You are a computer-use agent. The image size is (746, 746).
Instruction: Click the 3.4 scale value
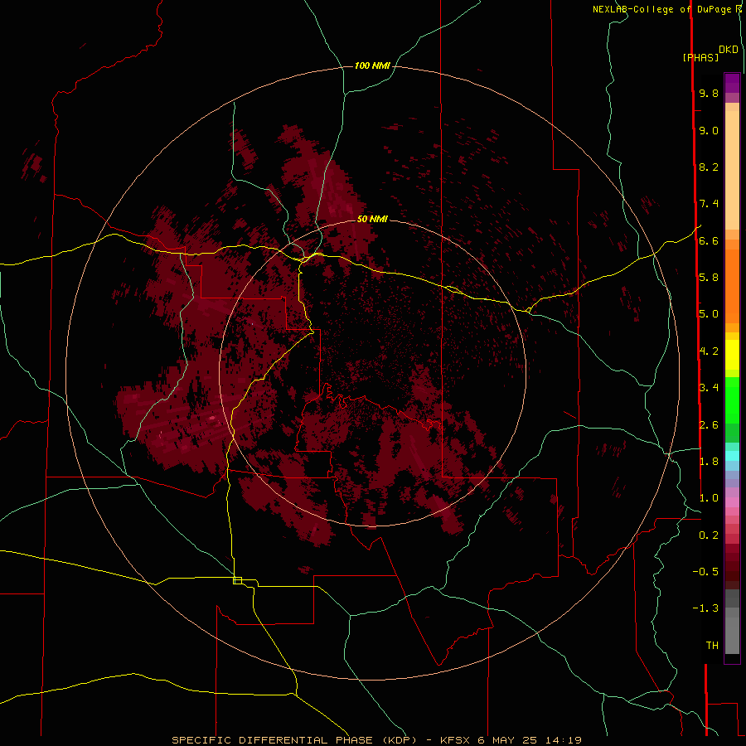click(709, 387)
